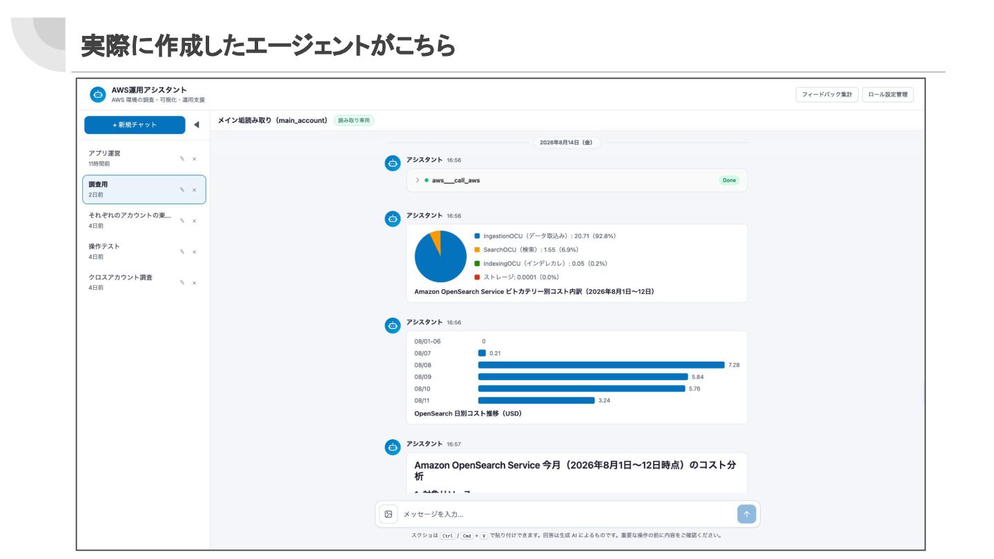Open the クロスアカウント調査 chat
Screen dimensions: 994x559
144,283
